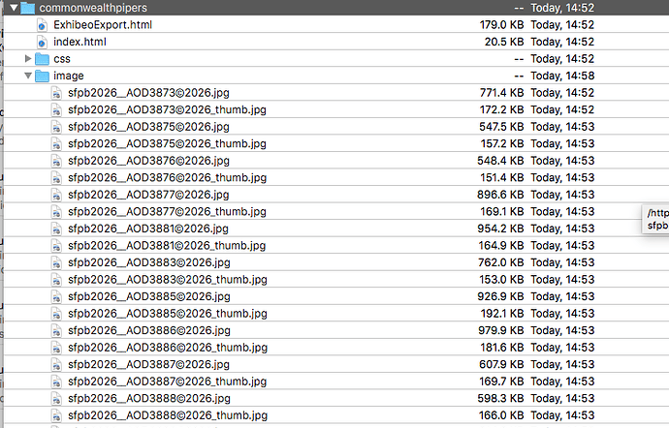
Task: Select file sfpb2026__AOD3883©2026.jpg
Action: tap(149, 262)
